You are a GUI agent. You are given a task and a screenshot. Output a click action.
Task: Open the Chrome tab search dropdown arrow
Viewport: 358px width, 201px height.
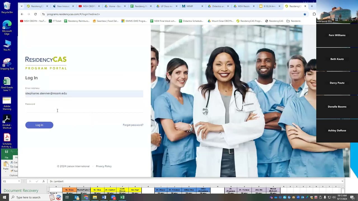click(22, 6)
